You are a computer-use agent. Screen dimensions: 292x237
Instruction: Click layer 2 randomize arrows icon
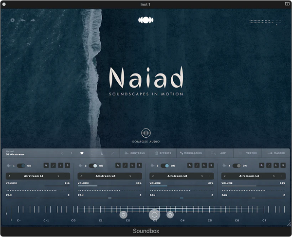[x=125, y=165]
